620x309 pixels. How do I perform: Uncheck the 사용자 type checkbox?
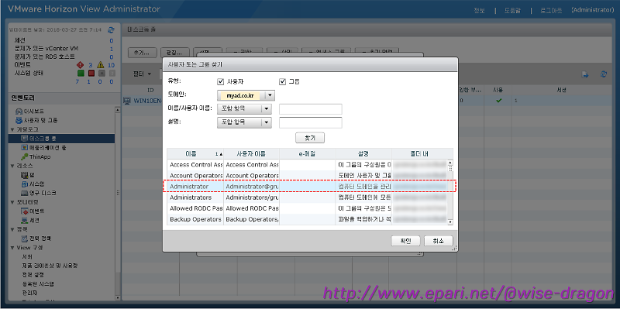221,82
